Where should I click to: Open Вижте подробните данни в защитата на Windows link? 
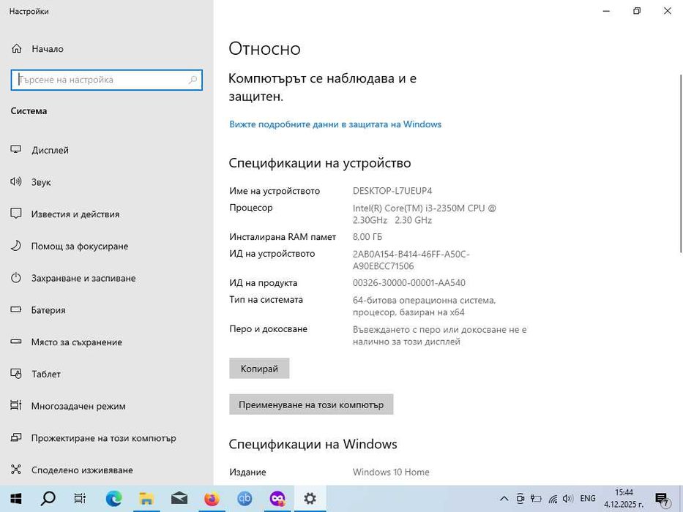tap(335, 124)
